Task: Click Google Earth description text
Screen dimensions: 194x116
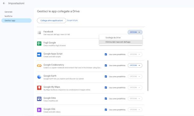Action: (x=64, y=79)
